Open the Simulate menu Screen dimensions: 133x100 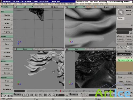[x=70, y=4]
